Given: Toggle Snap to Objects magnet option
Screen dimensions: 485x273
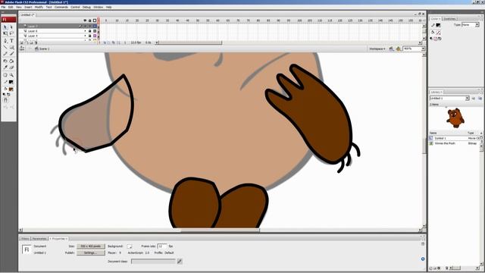Looking at the screenshot, I should (5, 100).
